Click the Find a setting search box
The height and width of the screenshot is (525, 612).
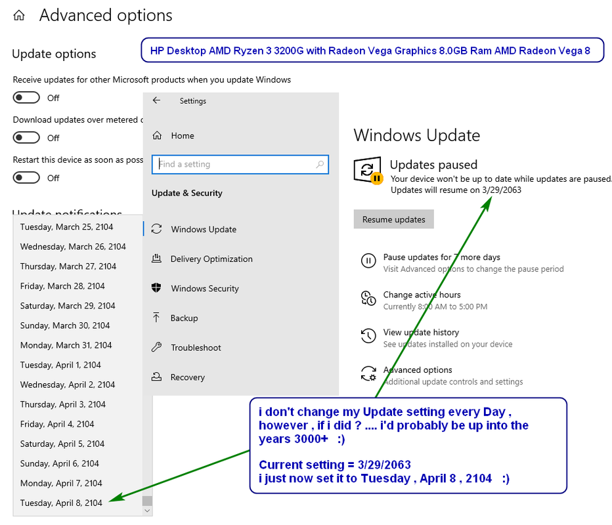(x=240, y=164)
